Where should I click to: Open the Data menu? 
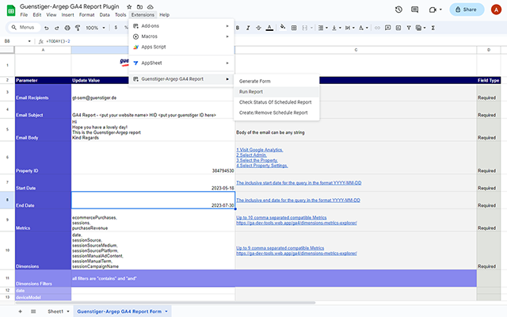[105, 15]
